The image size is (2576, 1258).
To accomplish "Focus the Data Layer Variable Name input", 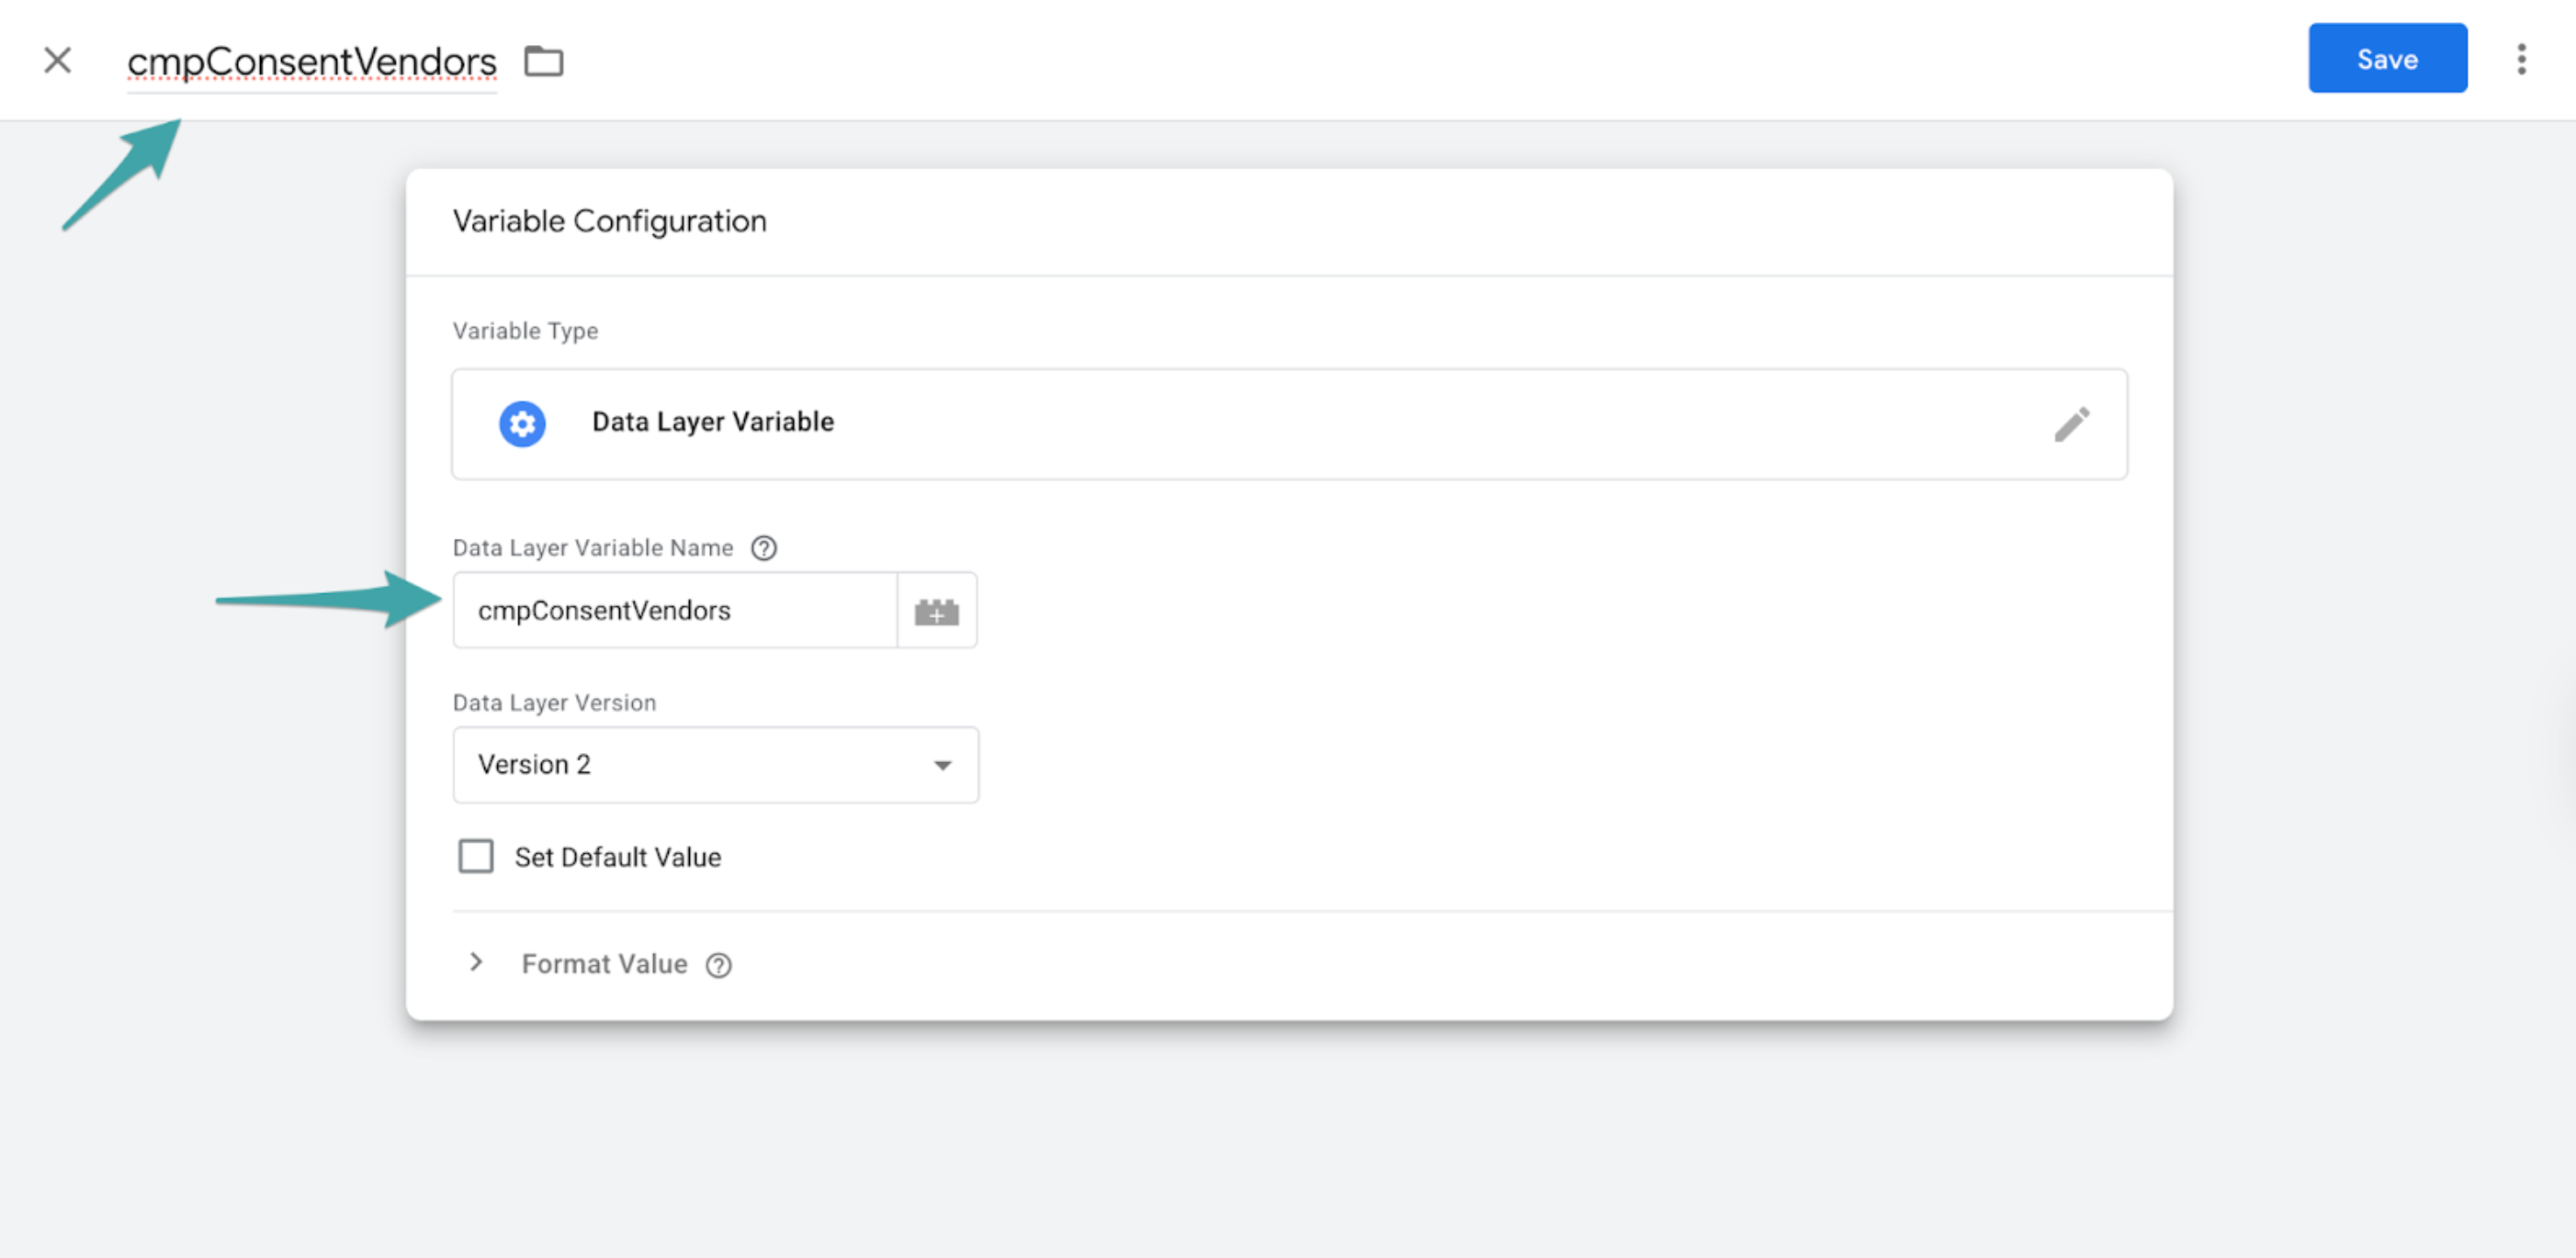I will (x=675, y=611).
